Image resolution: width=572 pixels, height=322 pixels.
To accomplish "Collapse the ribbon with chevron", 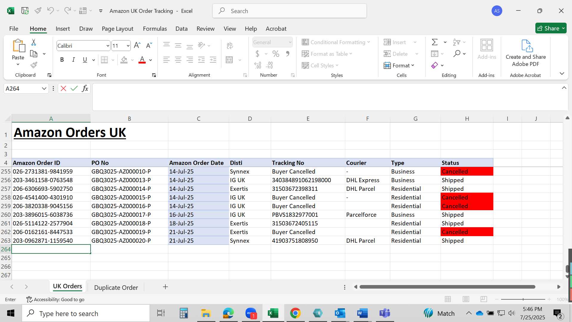I will pyautogui.click(x=562, y=73).
